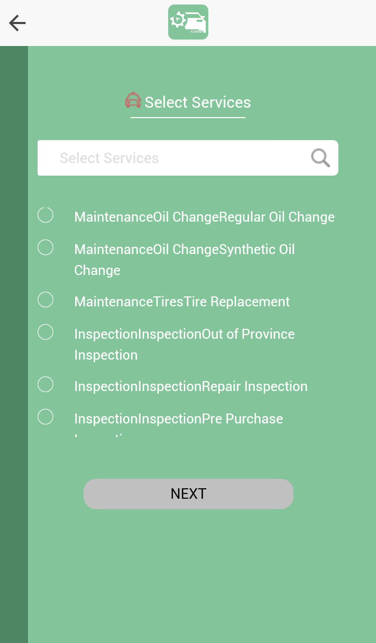The width and height of the screenshot is (376, 643).
Task: Click the Synthetic Oil Change service text
Action: (x=184, y=259)
